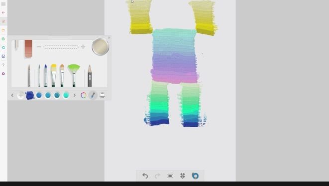The image size is (329, 186).
Task: Select the eraser tool
Action: 28,48
